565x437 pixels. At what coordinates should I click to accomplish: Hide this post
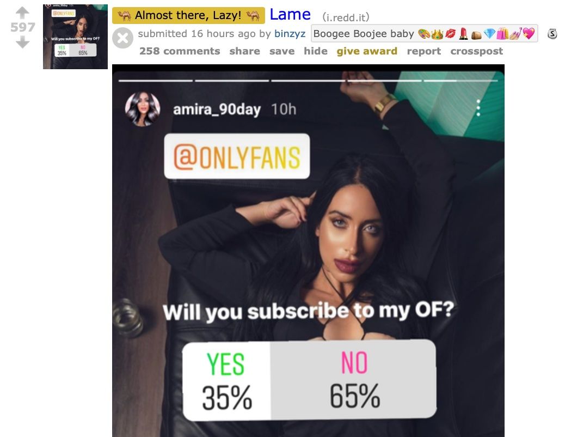(316, 51)
